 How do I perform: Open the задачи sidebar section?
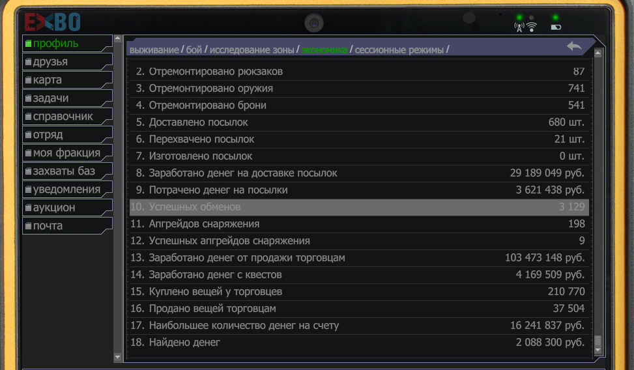67,98
